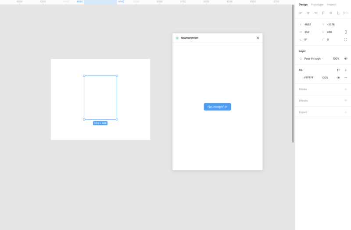Remove the FFFFFF fill with minus icon

(346, 78)
